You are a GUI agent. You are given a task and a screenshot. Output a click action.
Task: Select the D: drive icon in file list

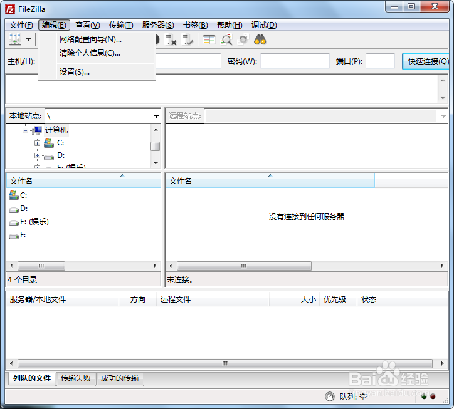click(14, 209)
